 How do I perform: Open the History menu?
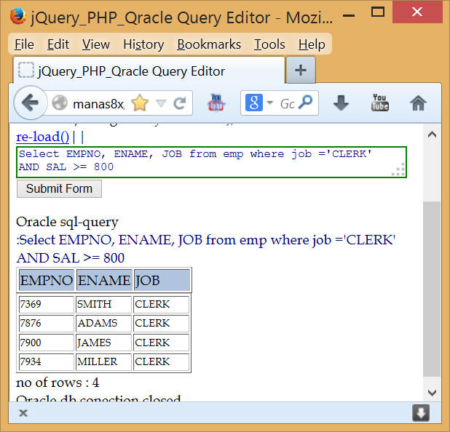(x=143, y=44)
